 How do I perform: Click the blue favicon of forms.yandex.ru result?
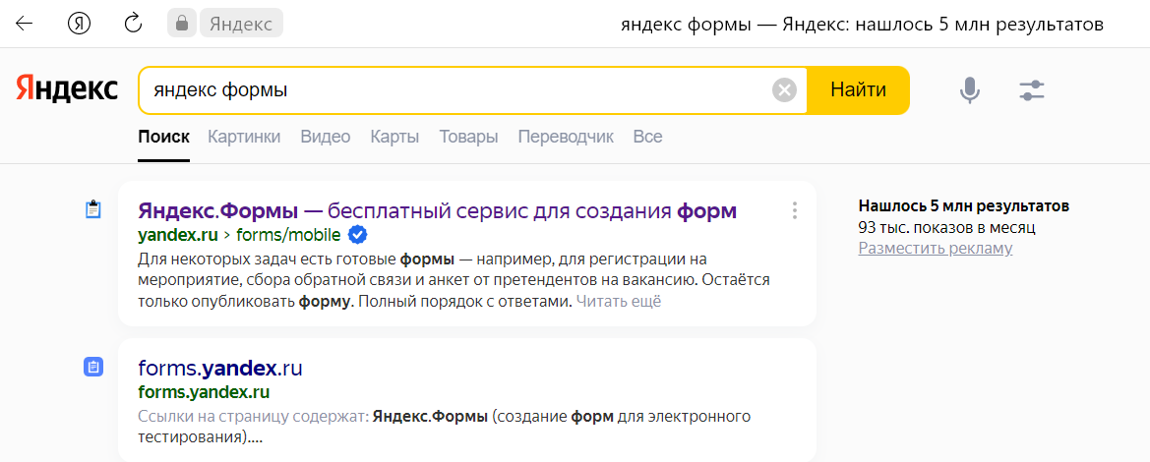click(x=93, y=367)
